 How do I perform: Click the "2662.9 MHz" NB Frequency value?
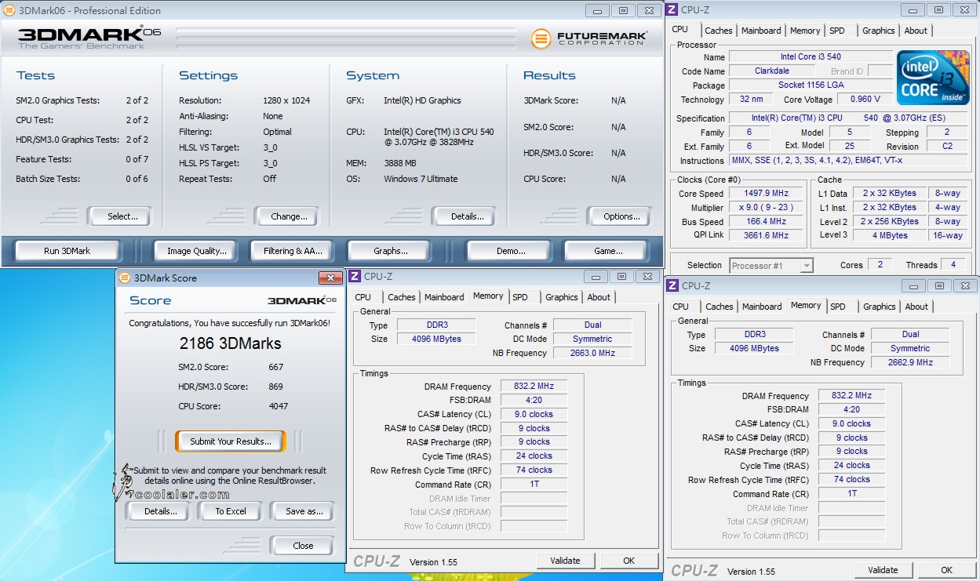pyautogui.click(x=910, y=363)
